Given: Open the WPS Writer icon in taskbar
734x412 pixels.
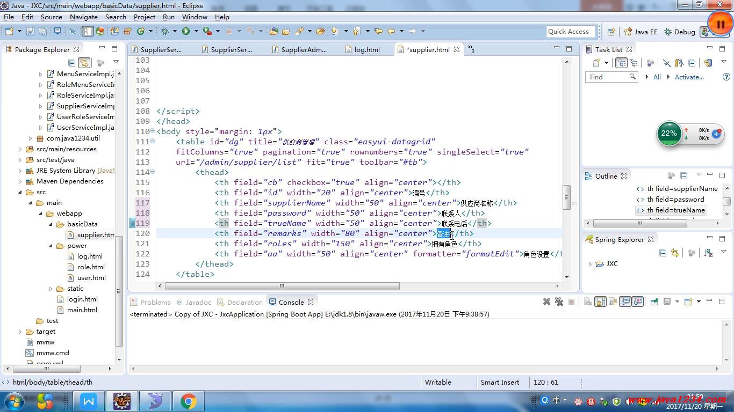Looking at the screenshot, I should [89, 401].
